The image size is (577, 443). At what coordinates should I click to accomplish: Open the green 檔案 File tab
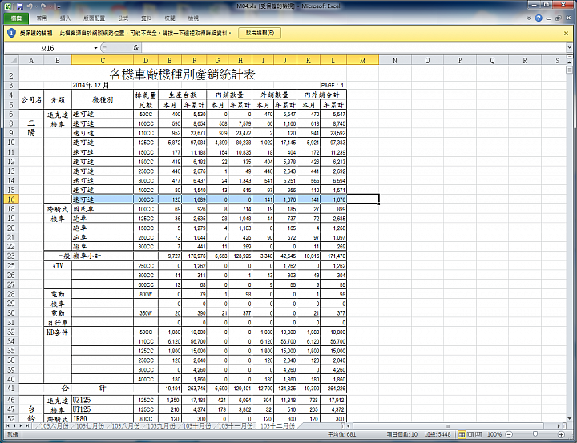click(16, 18)
